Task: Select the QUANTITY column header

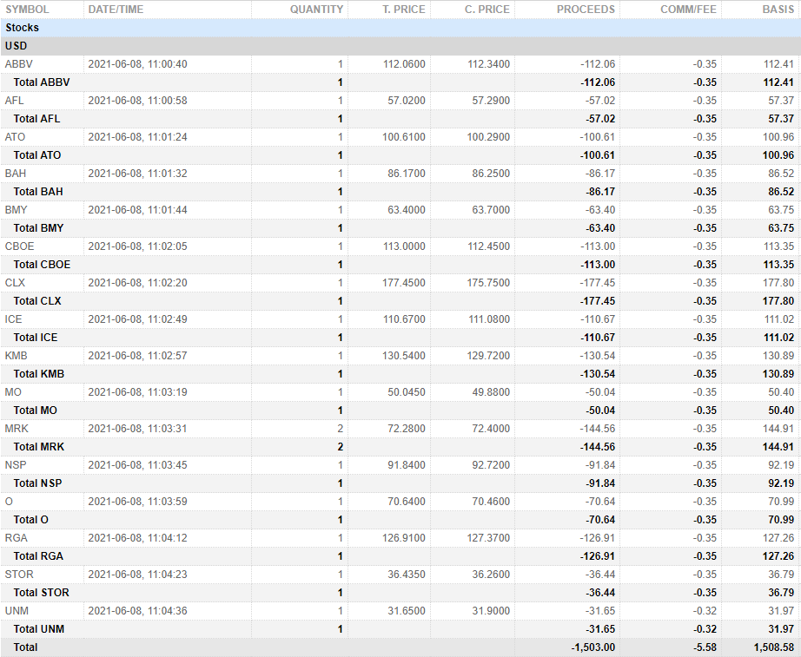Action: (317, 10)
